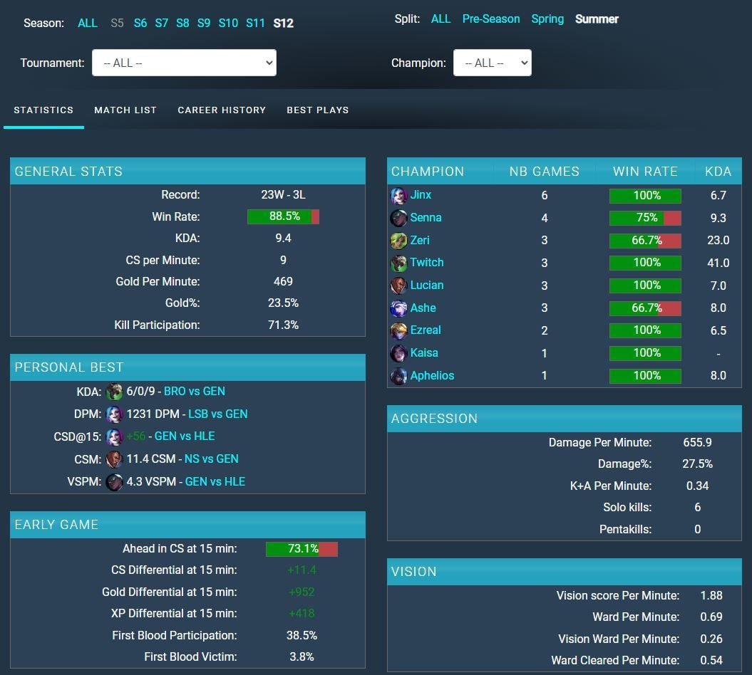Select the Ezreal champion icon
Image resolution: width=752 pixels, height=675 pixels.
tap(398, 330)
